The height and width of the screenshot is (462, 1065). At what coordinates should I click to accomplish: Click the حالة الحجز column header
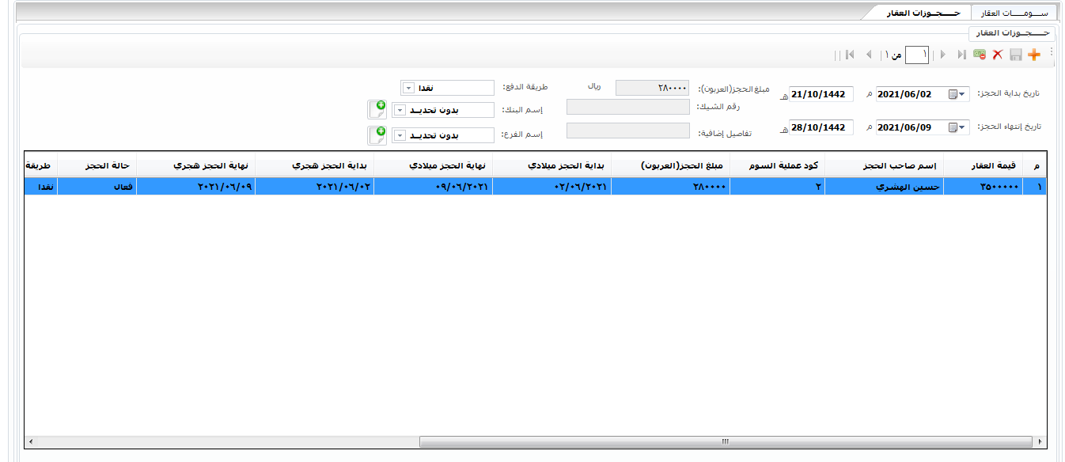tap(97, 167)
